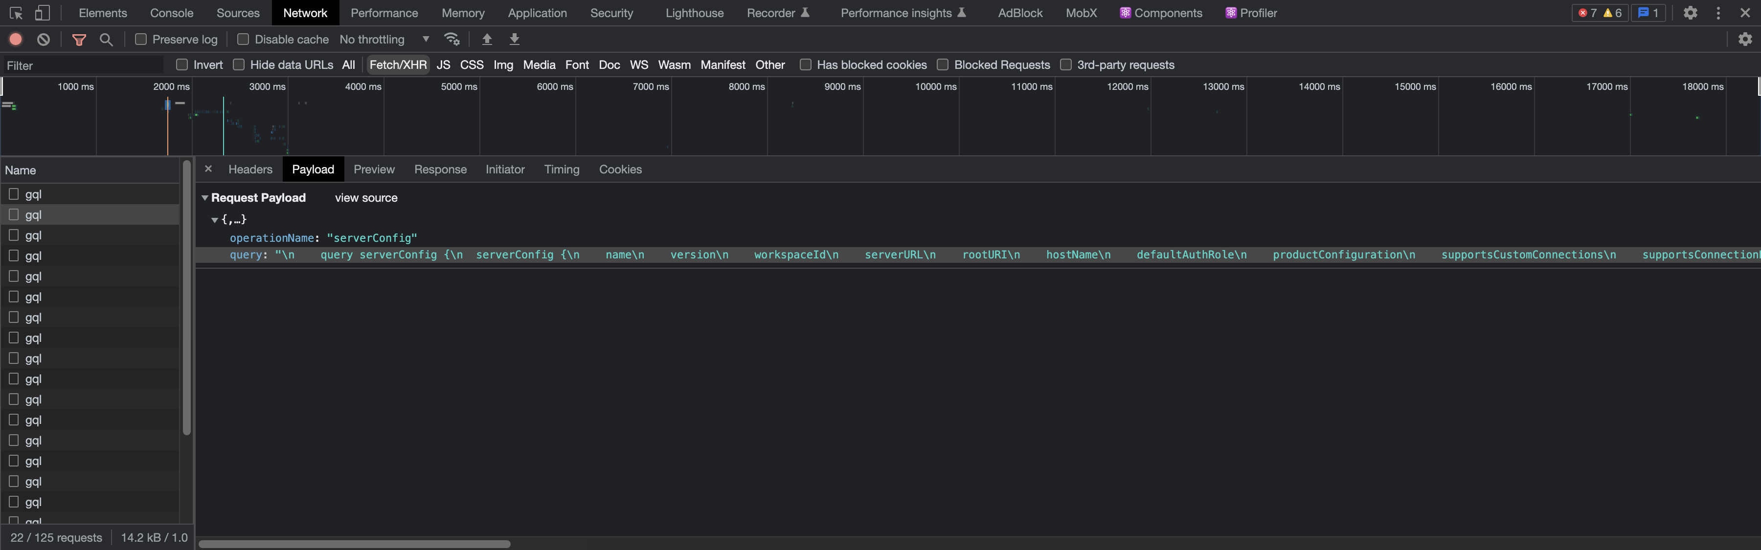Clear the network requests list

click(43, 39)
